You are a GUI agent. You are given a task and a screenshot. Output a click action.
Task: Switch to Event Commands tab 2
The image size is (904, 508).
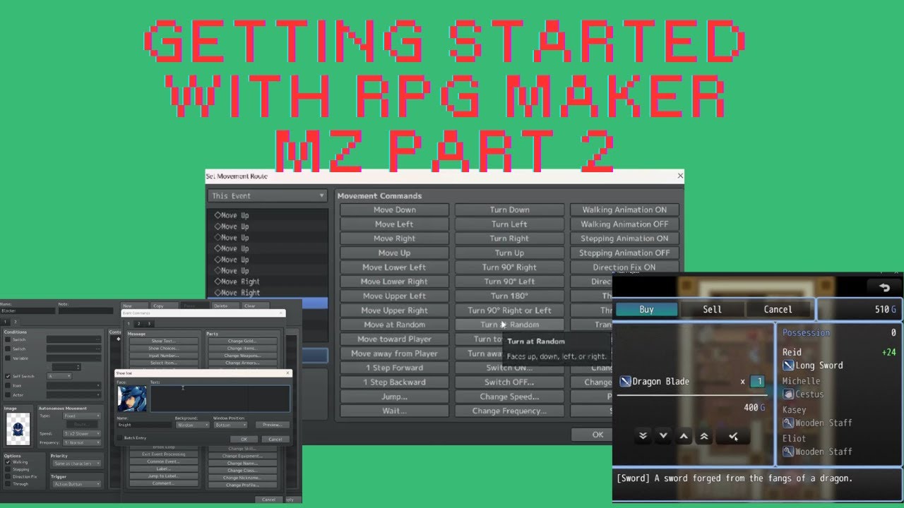click(138, 324)
